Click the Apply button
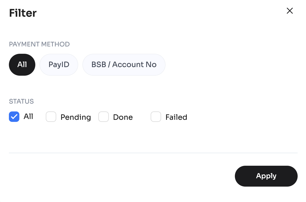Screen dimensions: 306x202 pyautogui.click(x=266, y=176)
